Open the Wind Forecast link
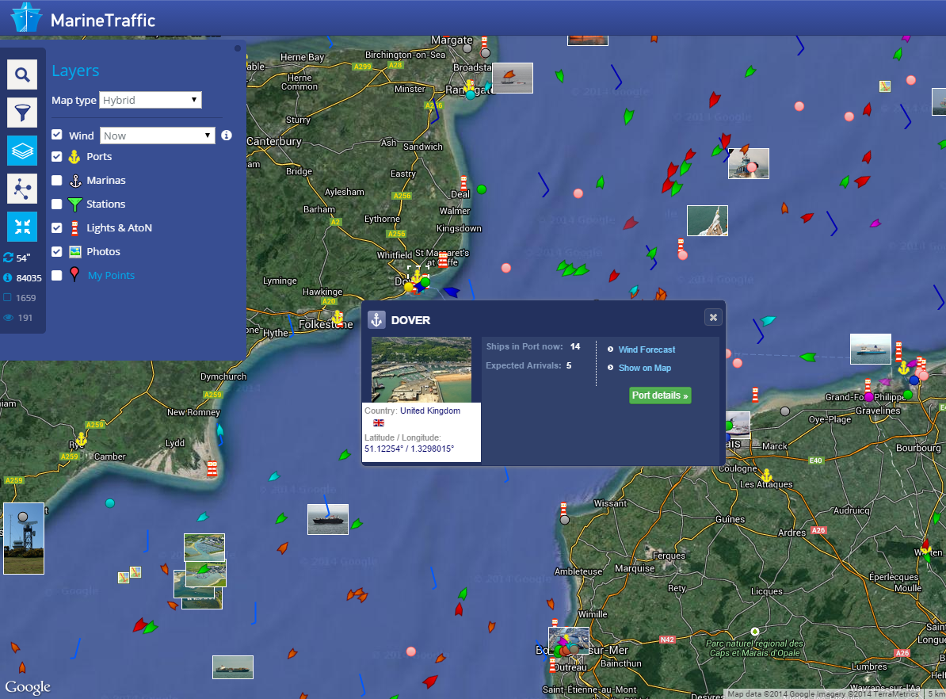The width and height of the screenshot is (946, 699). click(x=647, y=349)
